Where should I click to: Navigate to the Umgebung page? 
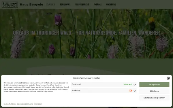coord(111,5)
